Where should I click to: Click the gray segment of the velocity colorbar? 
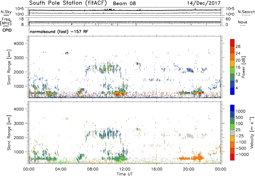pos(232,132)
